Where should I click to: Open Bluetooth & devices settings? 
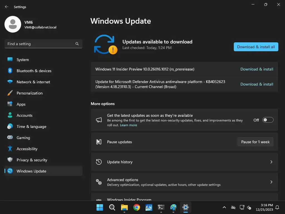tap(43, 71)
